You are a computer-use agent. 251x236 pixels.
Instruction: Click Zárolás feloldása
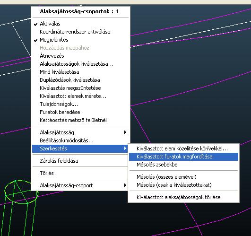tap(80, 161)
